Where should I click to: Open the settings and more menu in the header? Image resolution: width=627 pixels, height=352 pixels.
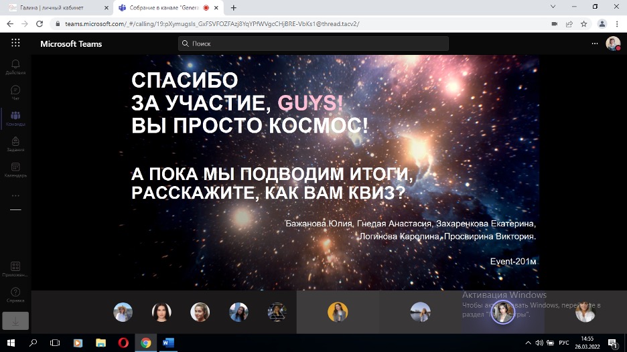[x=594, y=43]
